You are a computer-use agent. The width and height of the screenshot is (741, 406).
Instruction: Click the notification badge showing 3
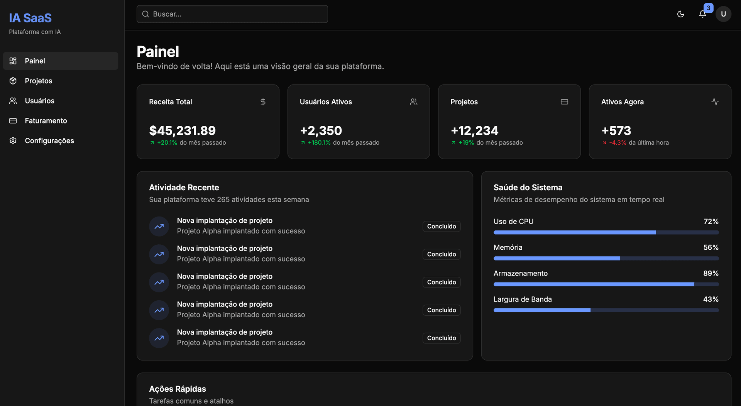(x=708, y=7)
